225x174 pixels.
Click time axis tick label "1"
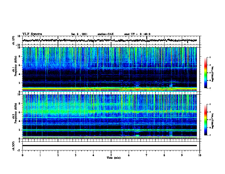point(40,155)
